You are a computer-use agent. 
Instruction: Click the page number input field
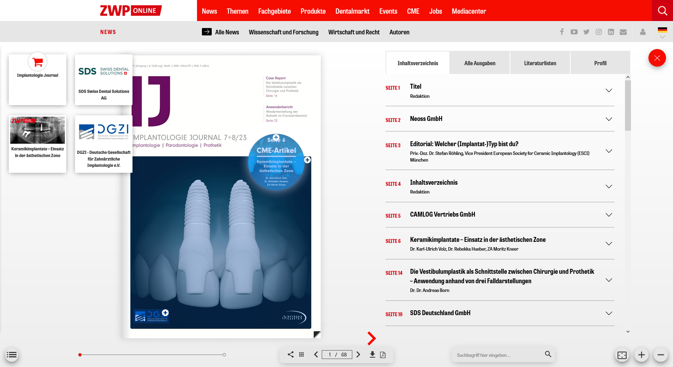pyautogui.click(x=337, y=354)
